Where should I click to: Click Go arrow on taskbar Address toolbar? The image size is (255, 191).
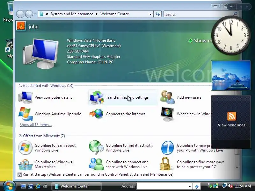pyautogui.click(x=197, y=187)
